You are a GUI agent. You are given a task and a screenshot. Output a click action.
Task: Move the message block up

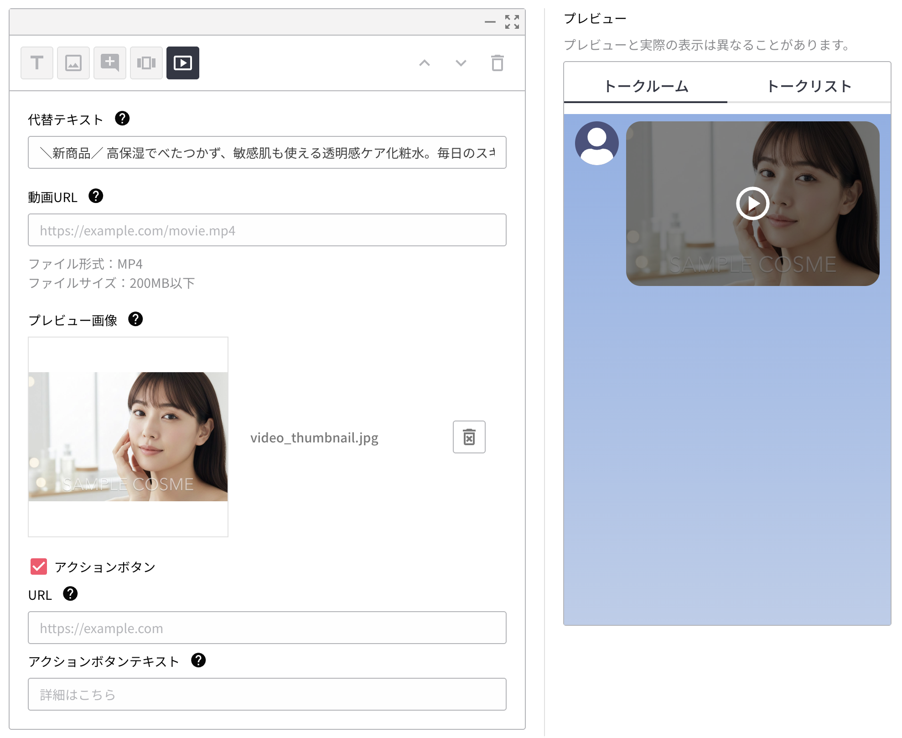click(425, 63)
